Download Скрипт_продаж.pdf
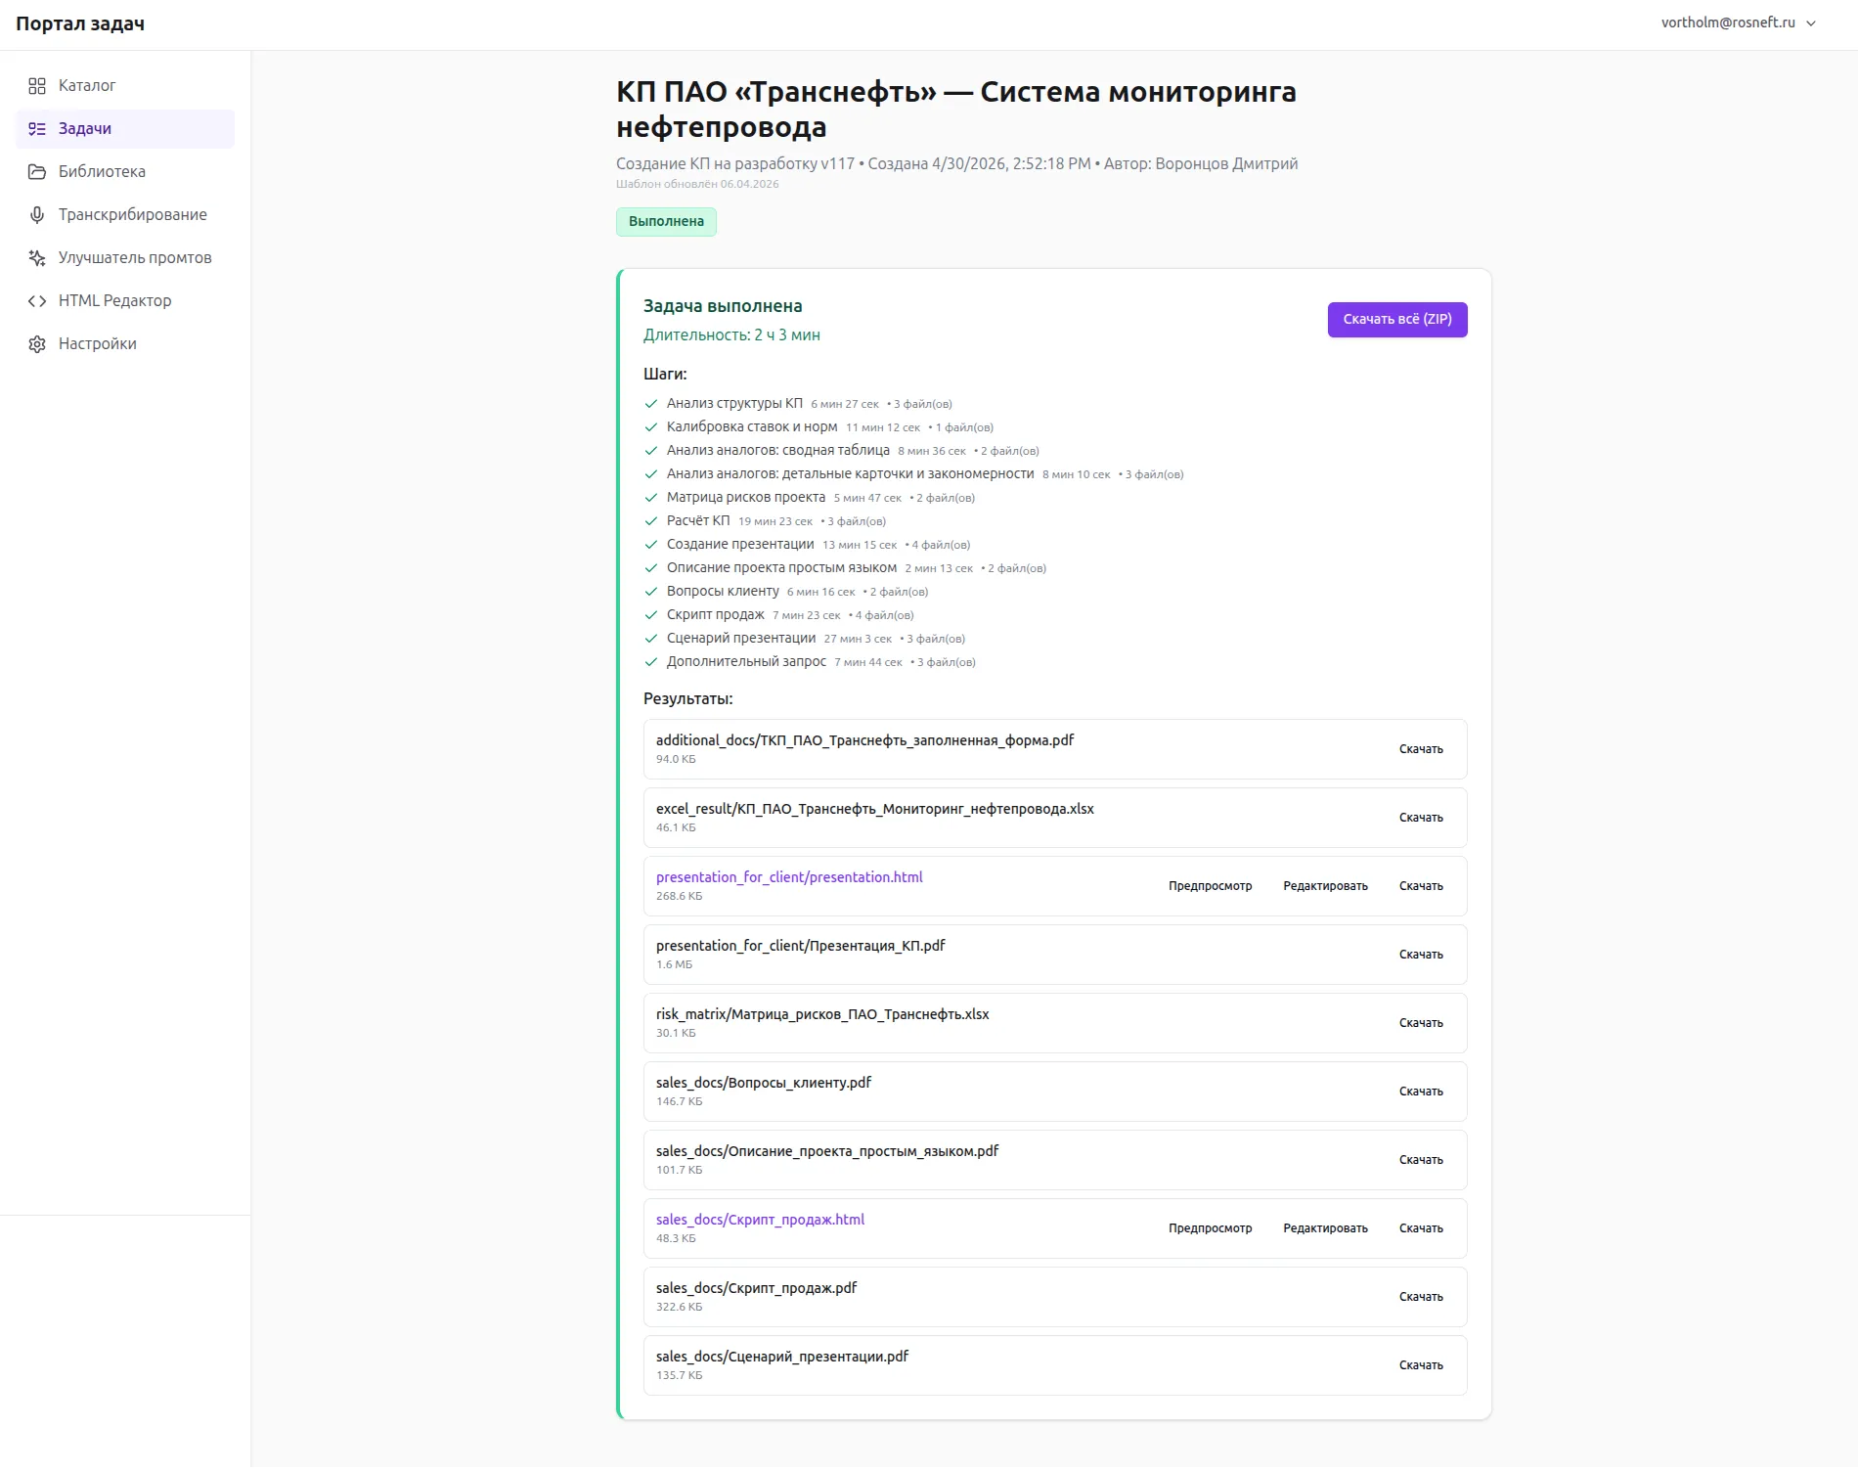The width and height of the screenshot is (1858, 1471). (1421, 1297)
